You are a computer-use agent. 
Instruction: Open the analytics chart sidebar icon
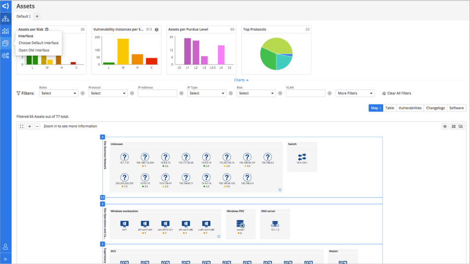click(5, 31)
